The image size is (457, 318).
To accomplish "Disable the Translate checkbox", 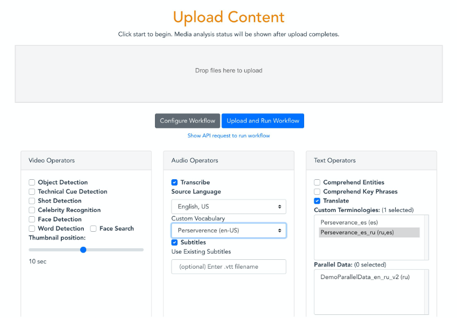I will pos(317,201).
